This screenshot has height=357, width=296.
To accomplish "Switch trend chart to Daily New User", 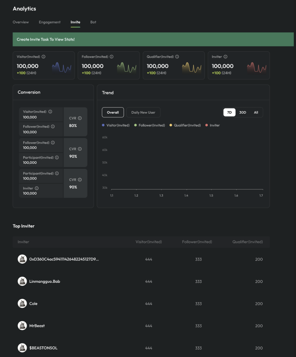I will coord(143,113).
